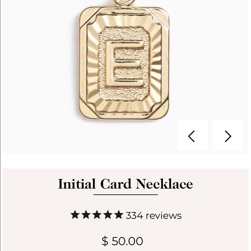Click the word Necklace in product title

(x=164, y=184)
